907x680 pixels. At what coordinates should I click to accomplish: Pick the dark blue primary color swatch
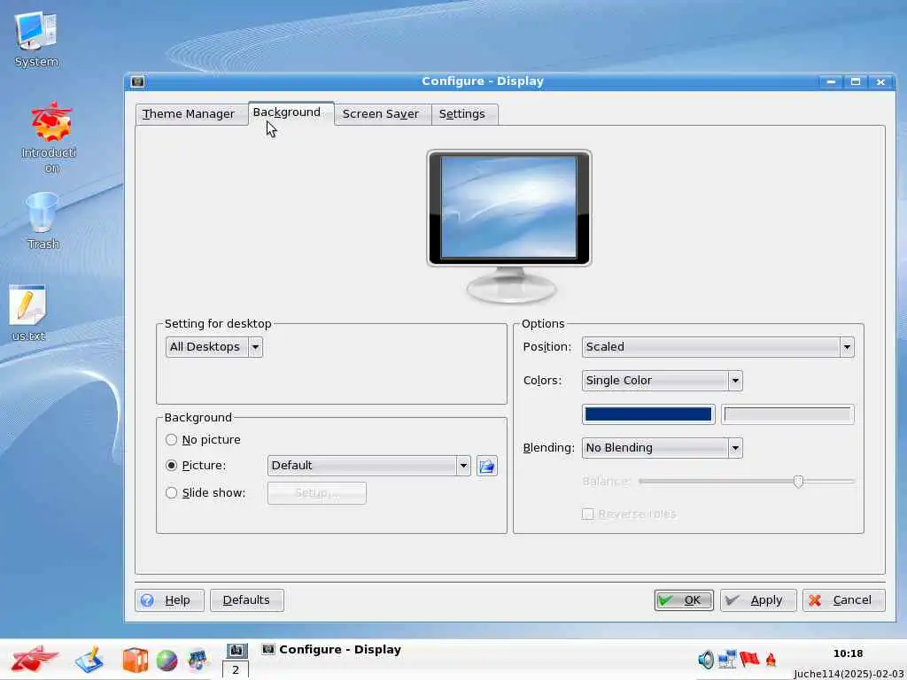[x=648, y=414]
